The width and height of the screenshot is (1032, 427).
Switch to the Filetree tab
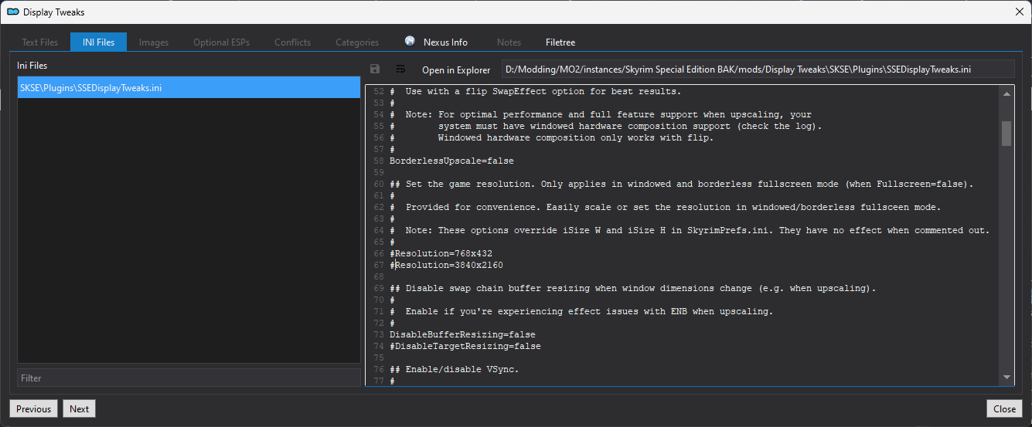[x=560, y=42]
